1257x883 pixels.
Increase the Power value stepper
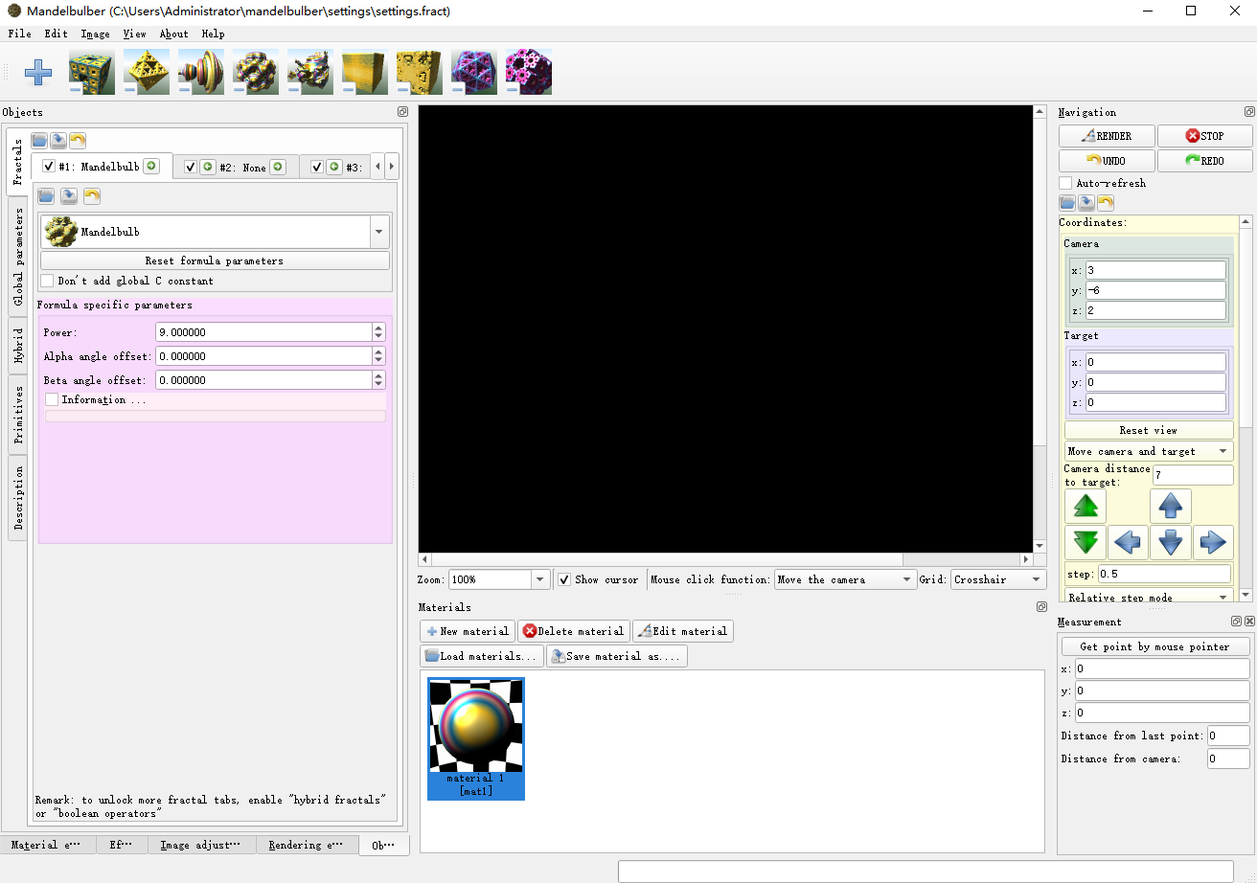[379, 328]
